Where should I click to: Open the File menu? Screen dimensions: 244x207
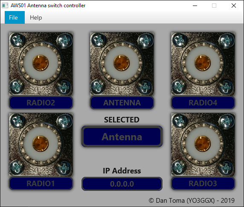pos(15,17)
